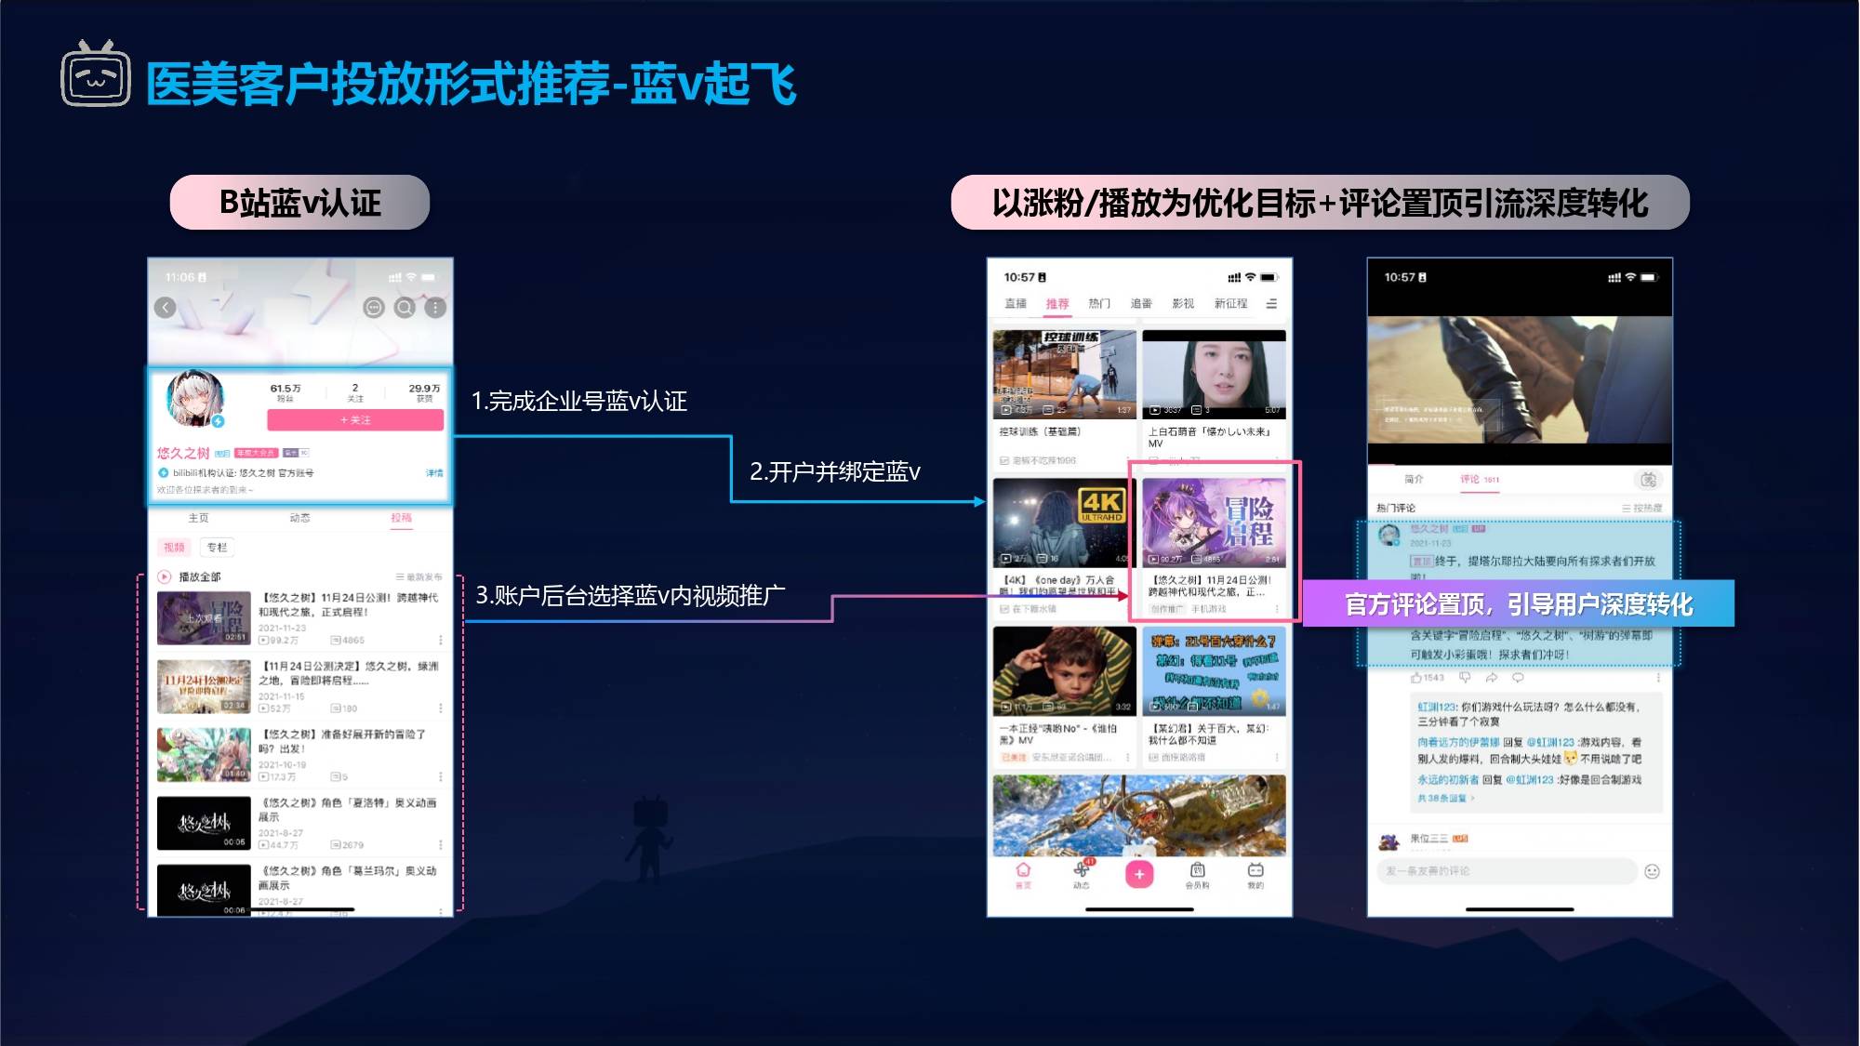Switch to 直播 tab on home feed
Viewport: 1860px width, 1046px height.
click(x=1016, y=304)
